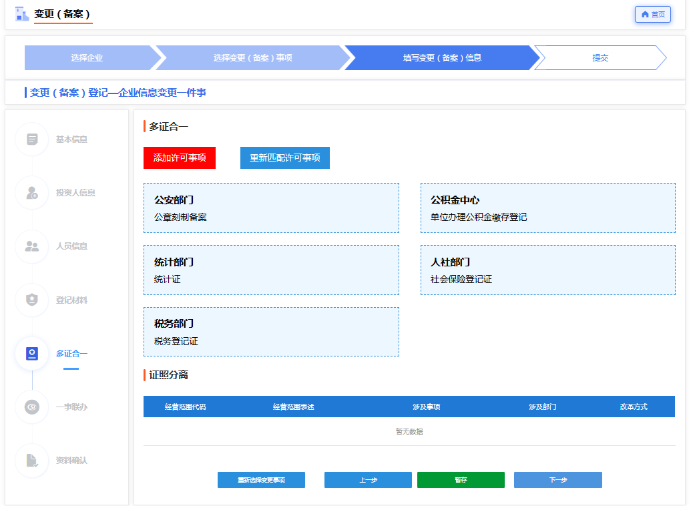Open the 一事联办 sidebar icon

(32, 407)
